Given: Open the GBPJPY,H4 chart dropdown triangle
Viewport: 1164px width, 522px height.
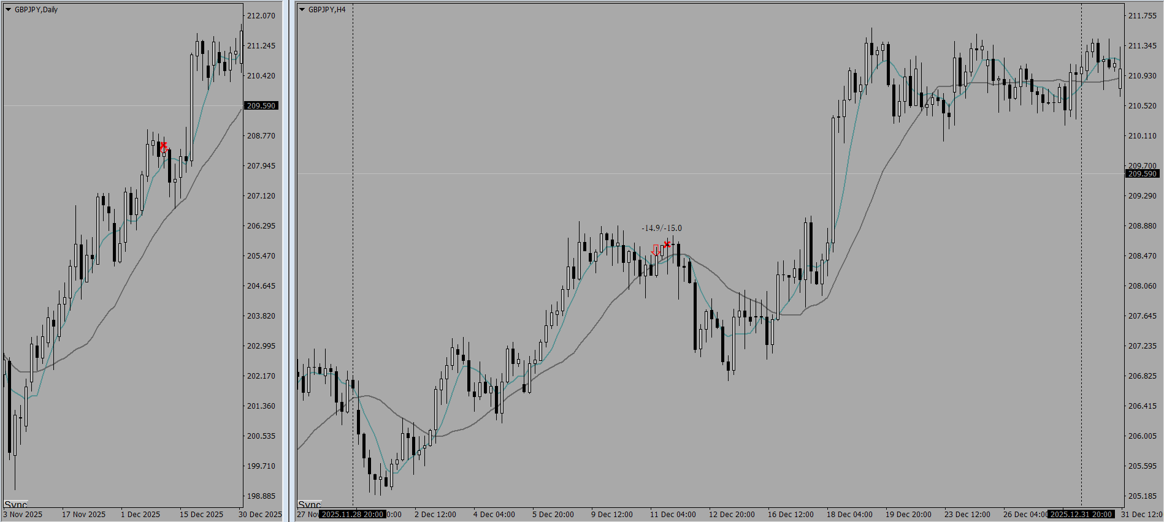Looking at the screenshot, I should (x=302, y=10).
